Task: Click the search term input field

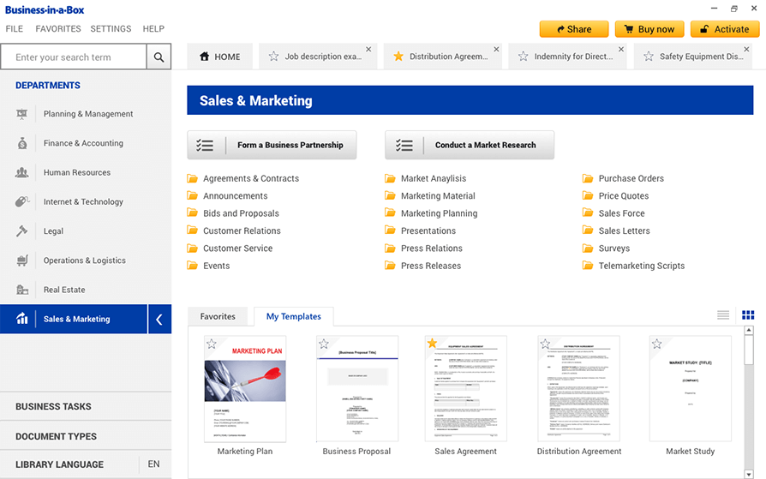Action: pyautogui.click(x=74, y=57)
